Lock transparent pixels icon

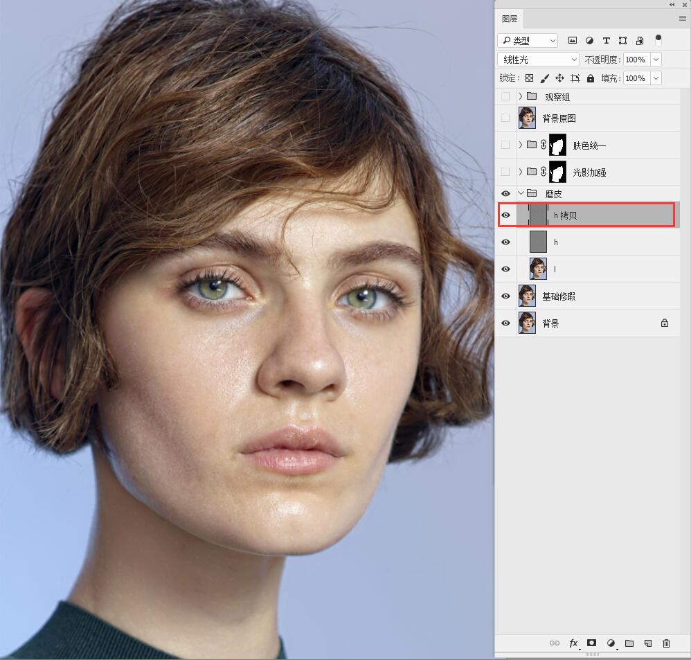[530, 78]
